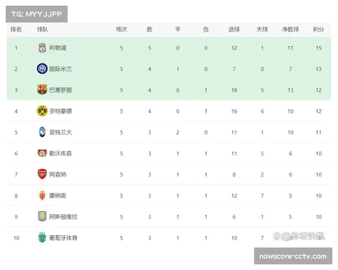The image size is (338, 270).
Task: Click the TG: MYYJJPP label
Action: point(36,13)
